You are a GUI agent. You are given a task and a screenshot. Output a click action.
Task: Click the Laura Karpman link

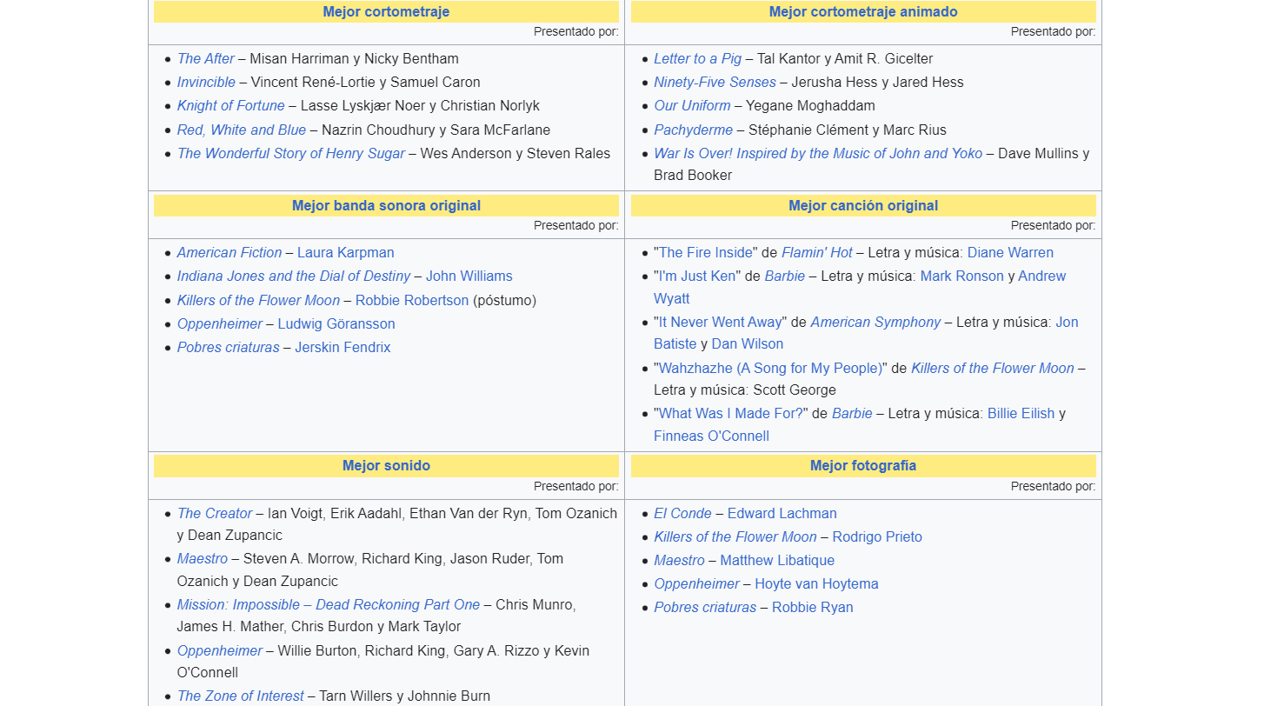[x=346, y=253]
